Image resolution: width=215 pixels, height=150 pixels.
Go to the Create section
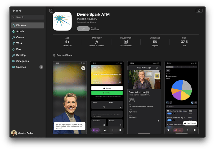[28, 37]
